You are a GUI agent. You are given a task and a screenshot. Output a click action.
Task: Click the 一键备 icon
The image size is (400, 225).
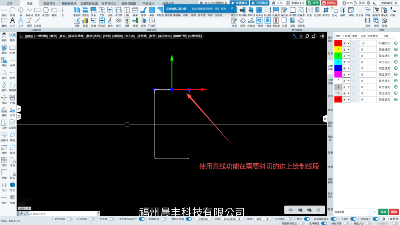268,22
